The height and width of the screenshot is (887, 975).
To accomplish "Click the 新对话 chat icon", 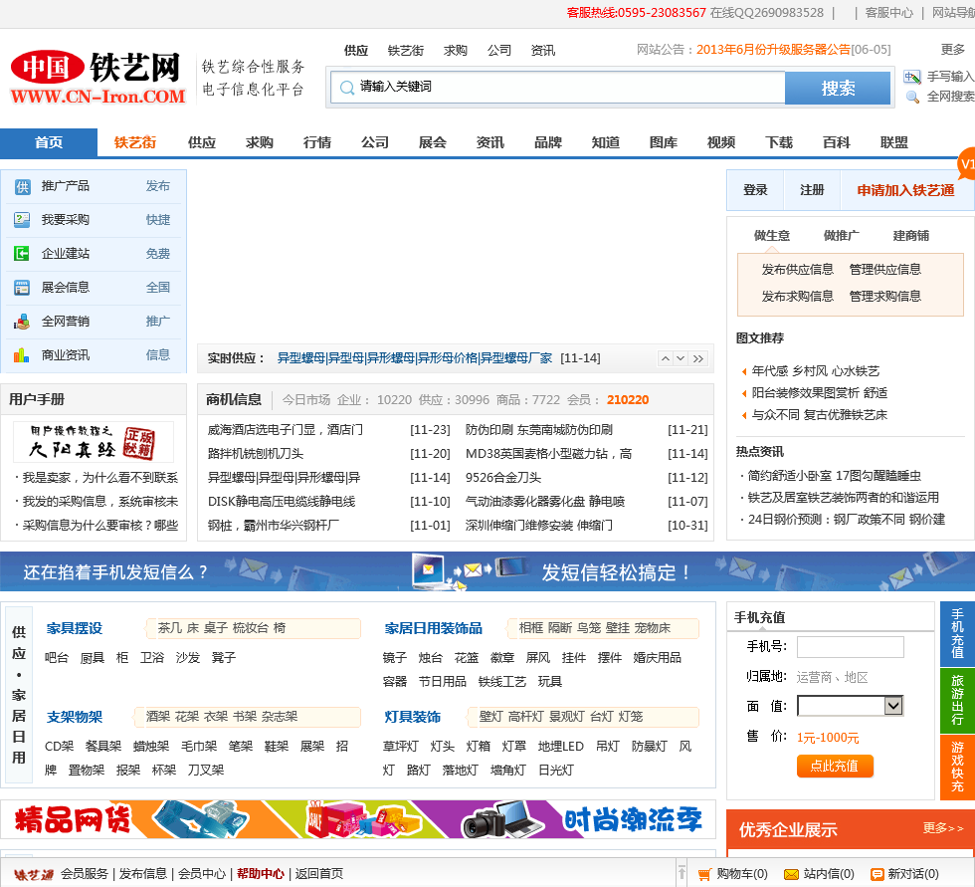I will click(x=877, y=874).
